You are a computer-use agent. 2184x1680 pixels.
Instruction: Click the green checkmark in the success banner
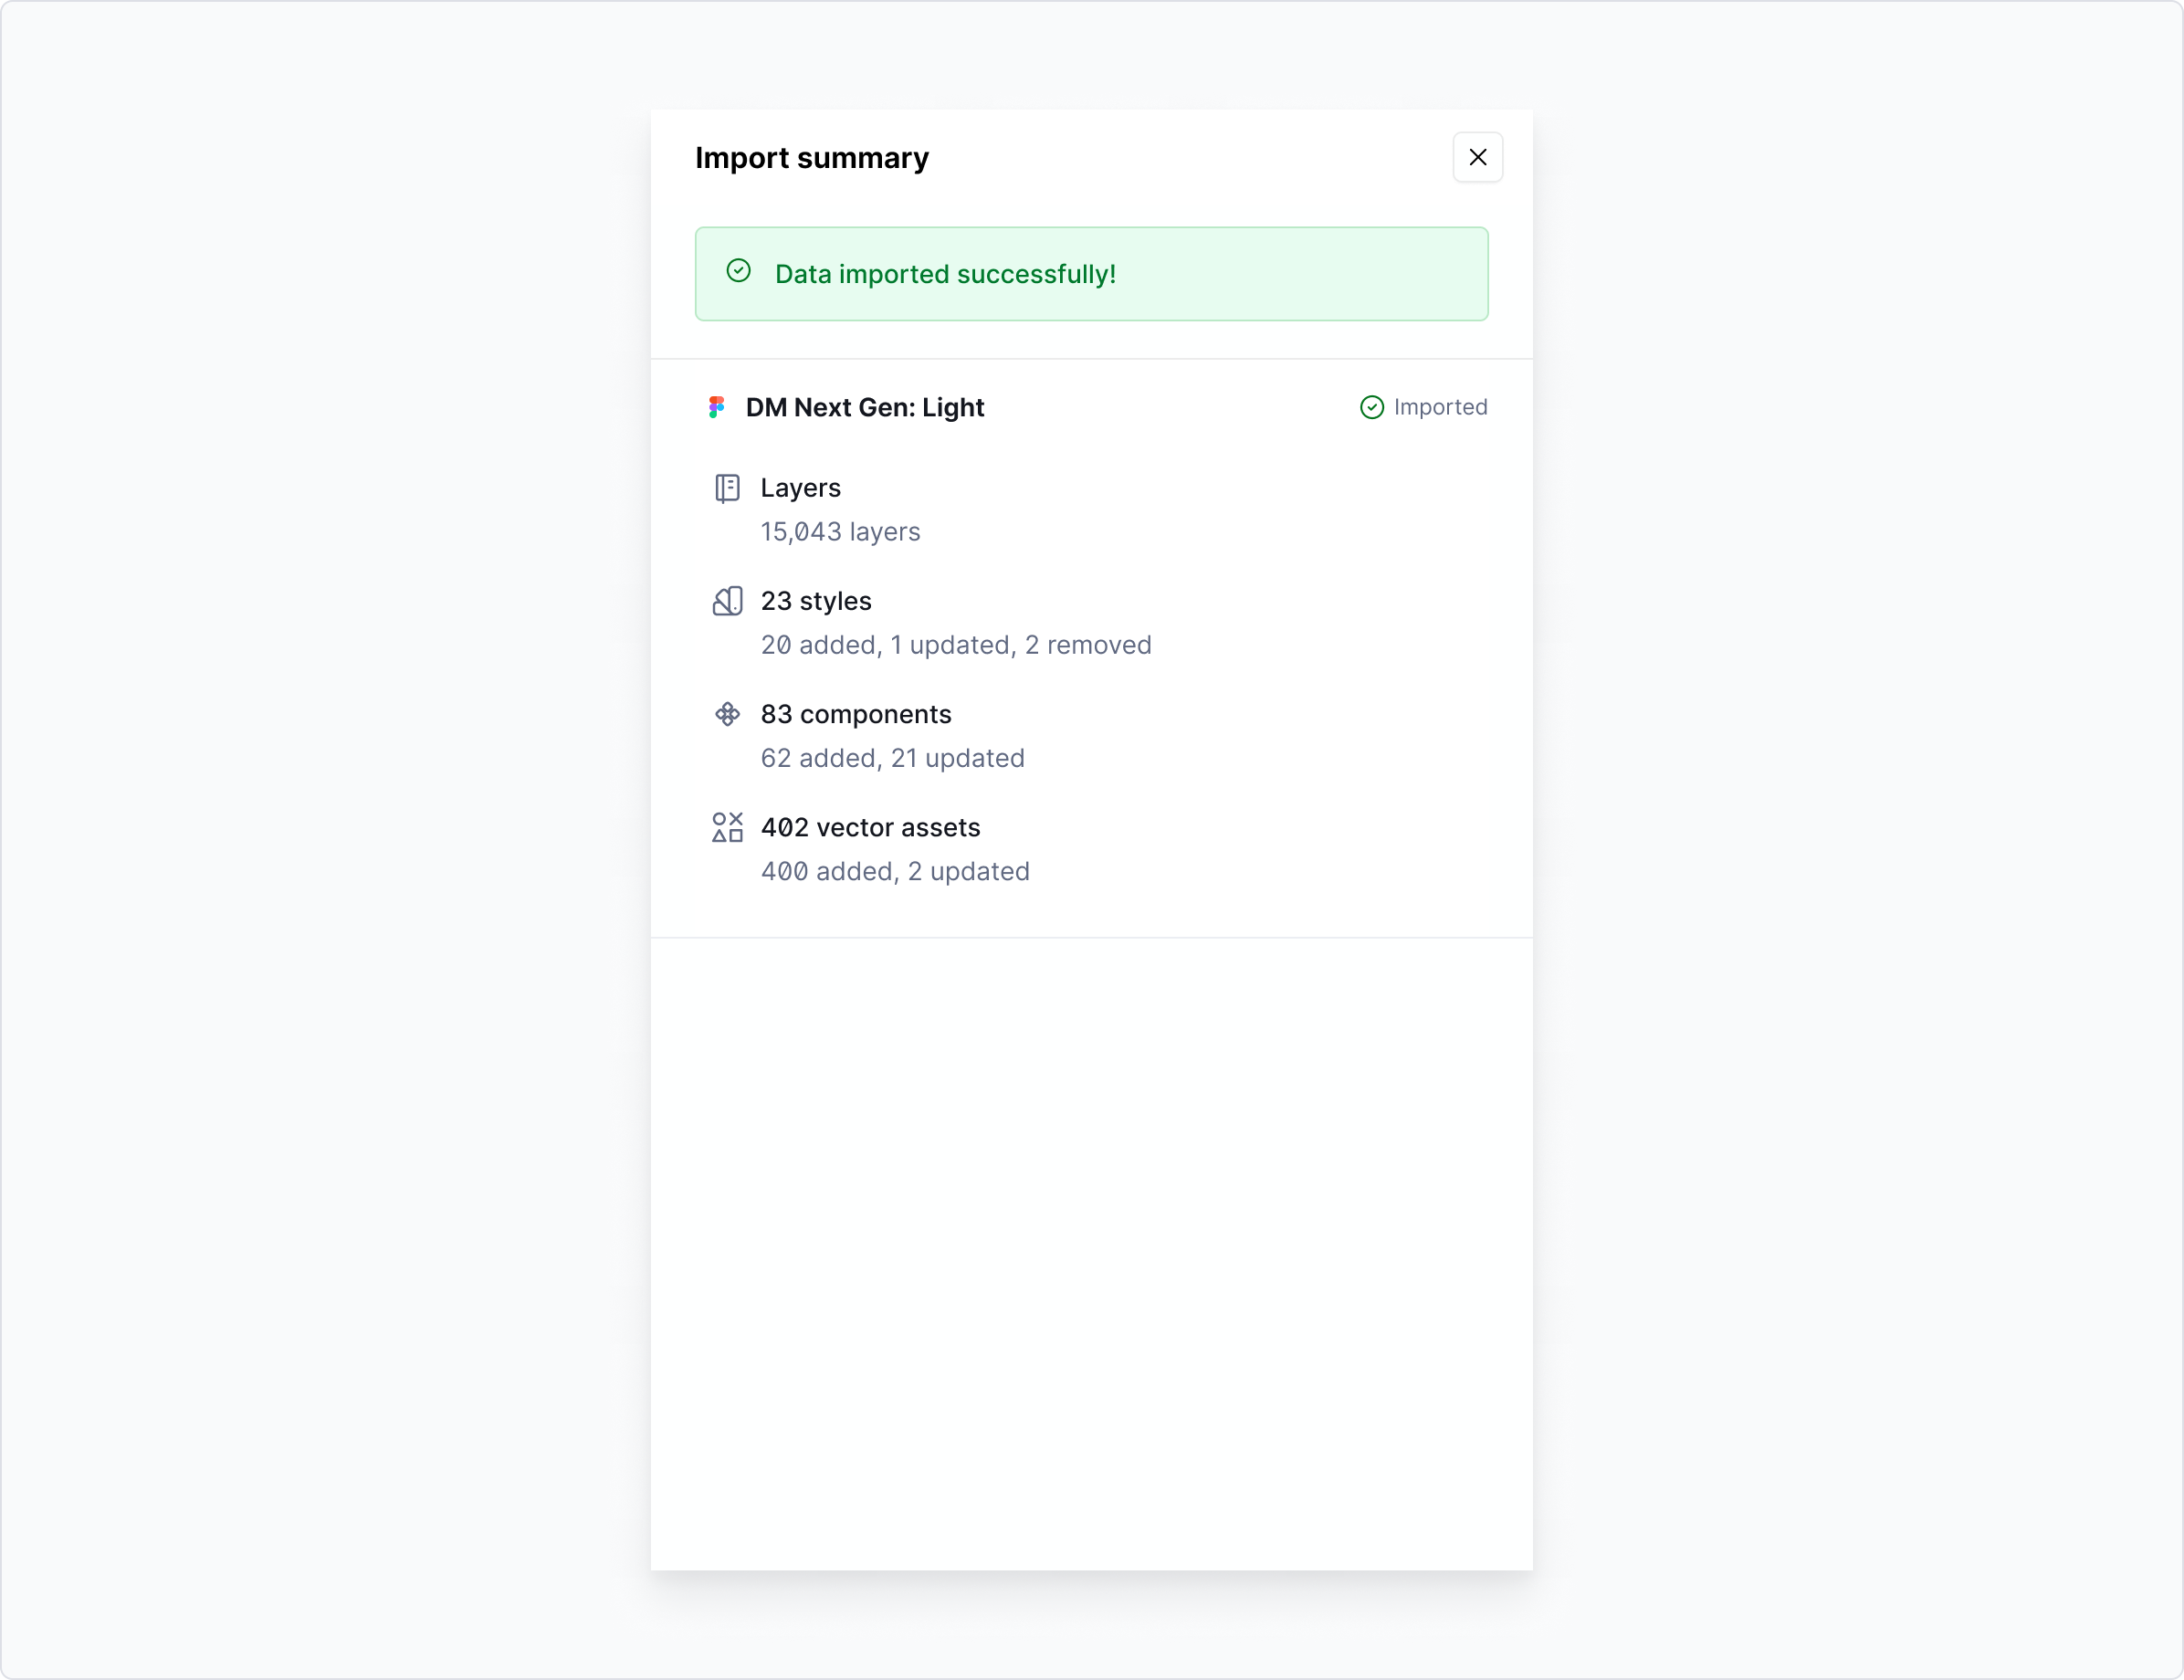(738, 271)
